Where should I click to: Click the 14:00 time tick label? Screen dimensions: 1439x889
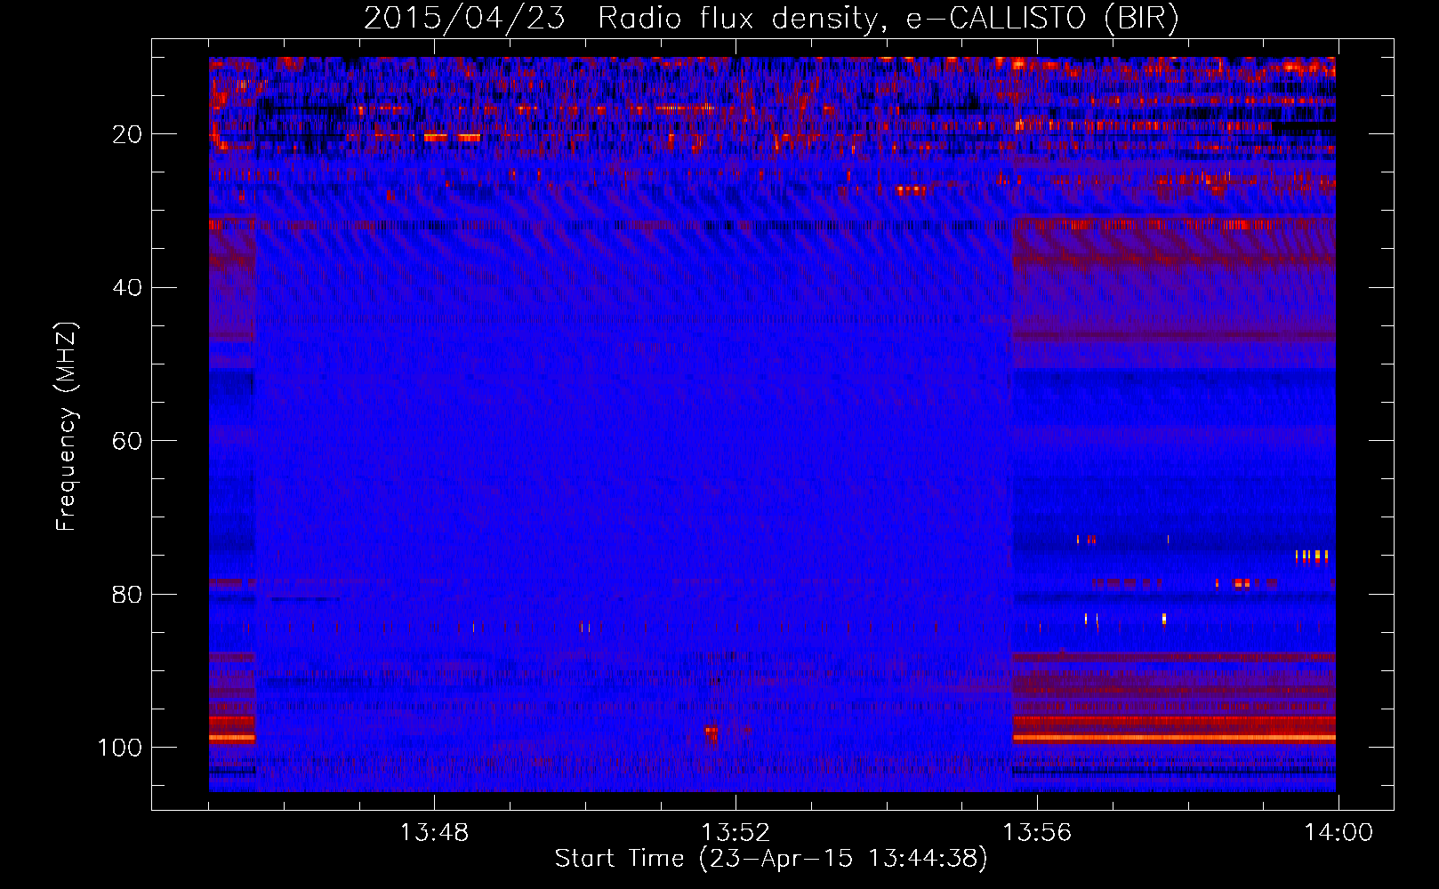pos(1339,833)
